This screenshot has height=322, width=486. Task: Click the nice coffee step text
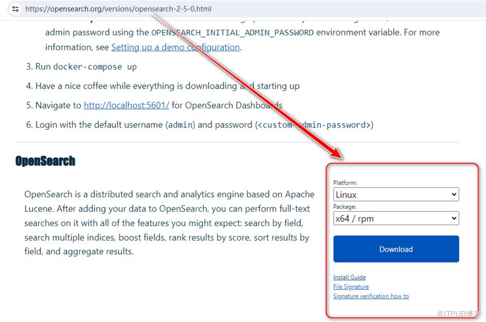pyautogui.click(x=167, y=86)
